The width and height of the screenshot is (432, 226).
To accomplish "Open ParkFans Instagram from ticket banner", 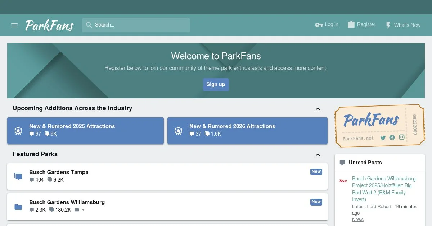I will coord(402,137).
